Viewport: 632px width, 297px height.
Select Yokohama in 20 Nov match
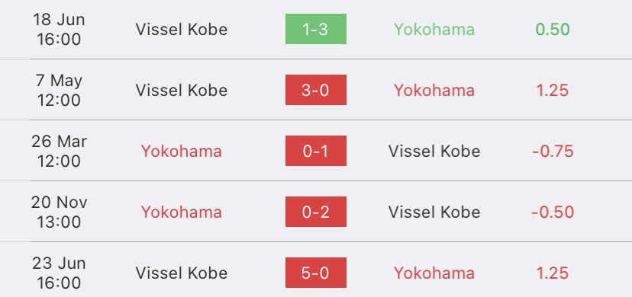click(x=182, y=212)
